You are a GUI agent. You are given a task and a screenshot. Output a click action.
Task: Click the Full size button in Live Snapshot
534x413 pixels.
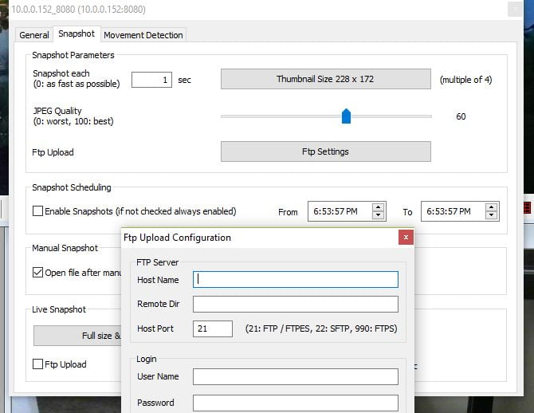[x=77, y=336]
